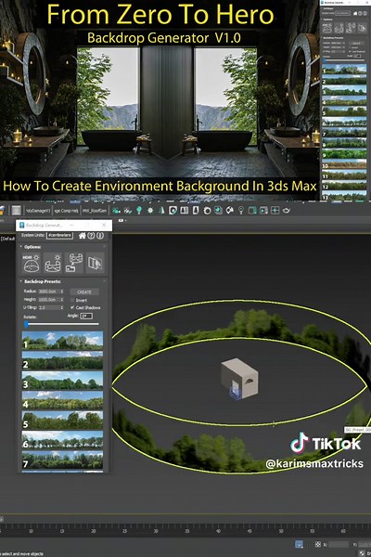The width and height of the screenshot is (371, 557).
Task: Adjust the Height spinner arrows
Action: click(x=62, y=300)
